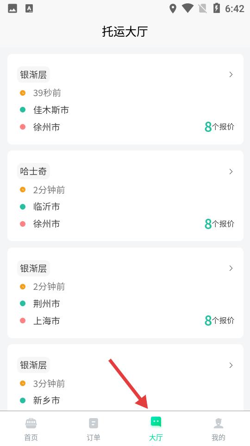Tap the battery icon in status bar
The width and height of the screenshot is (250, 446).
217,8
